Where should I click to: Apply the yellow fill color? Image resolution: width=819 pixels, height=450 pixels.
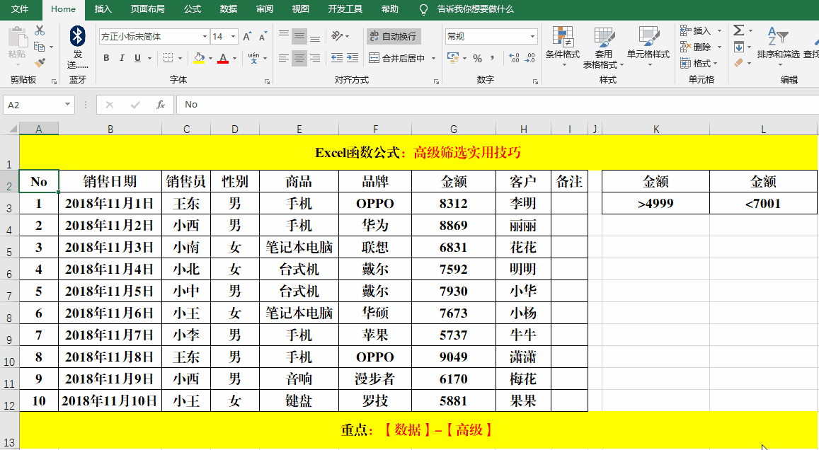pyautogui.click(x=199, y=58)
